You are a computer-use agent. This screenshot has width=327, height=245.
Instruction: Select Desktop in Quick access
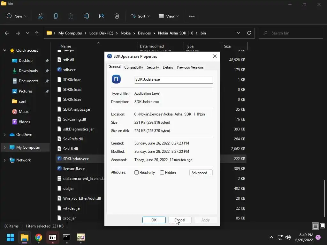[26, 61]
